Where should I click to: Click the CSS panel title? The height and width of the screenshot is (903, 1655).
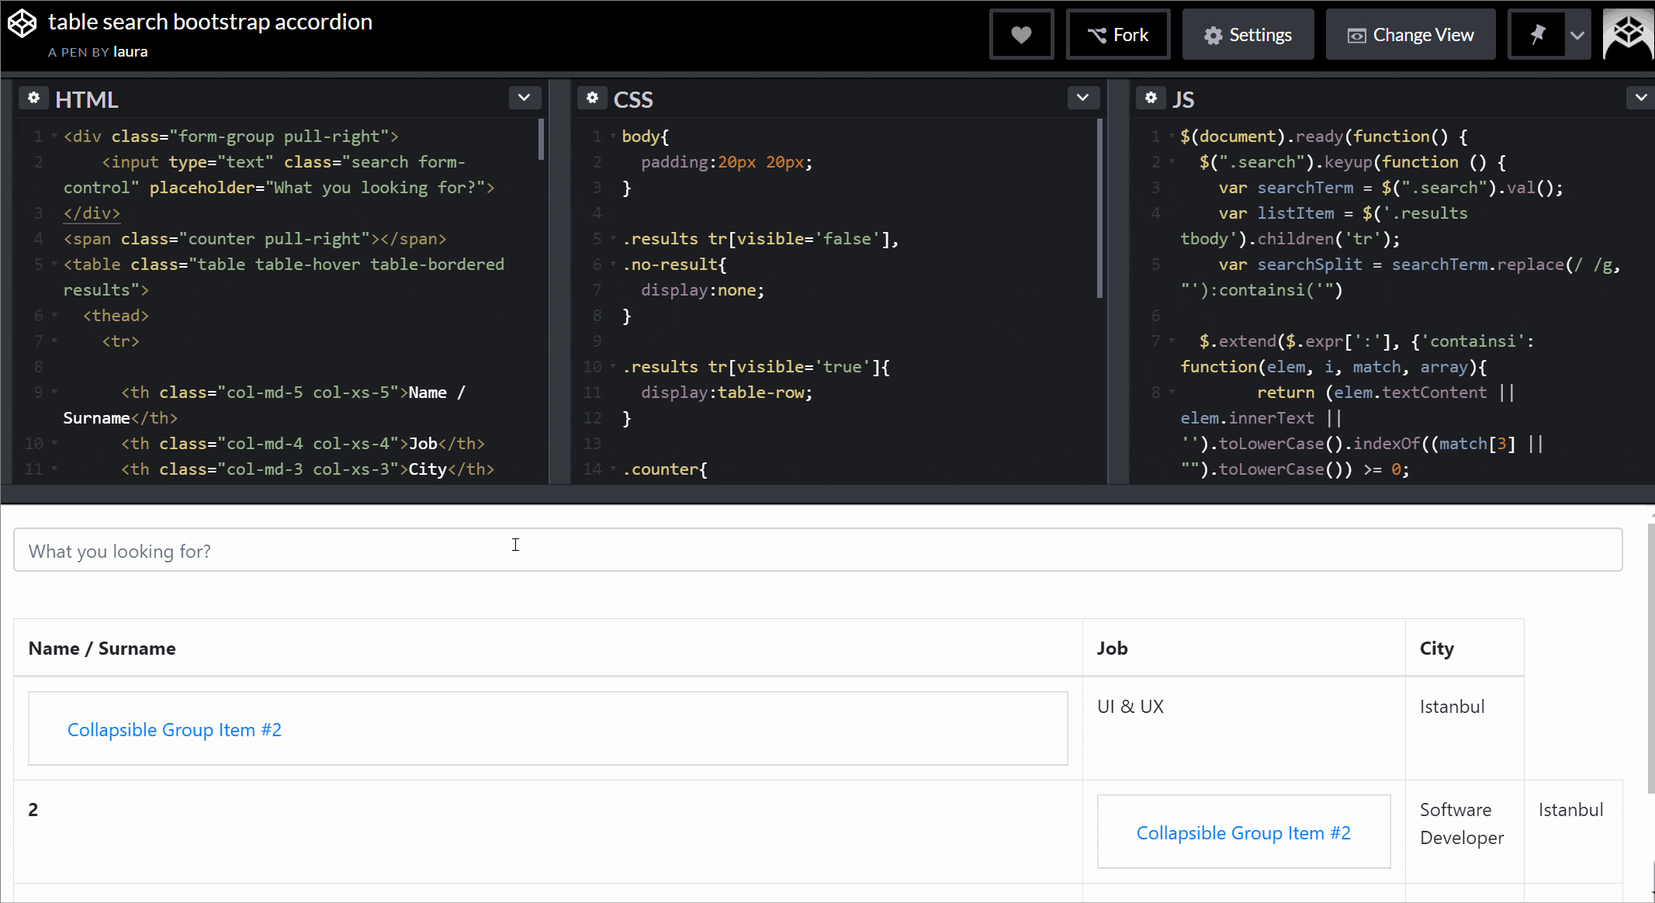click(633, 99)
